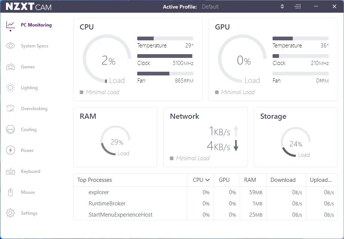The image size is (344, 239).
Task: Click the CPU temperature bar
Action: [x=165, y=38]
